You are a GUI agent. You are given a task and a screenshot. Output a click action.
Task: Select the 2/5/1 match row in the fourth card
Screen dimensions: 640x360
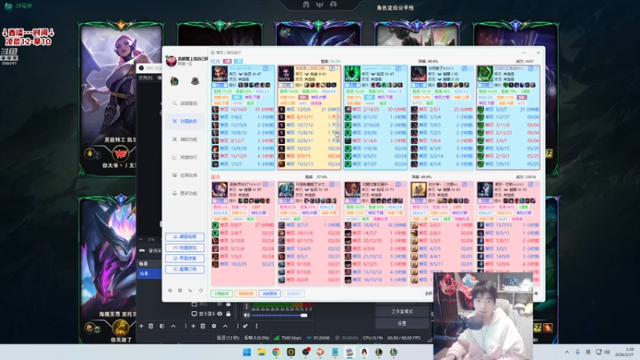click(x=442, y=110)
